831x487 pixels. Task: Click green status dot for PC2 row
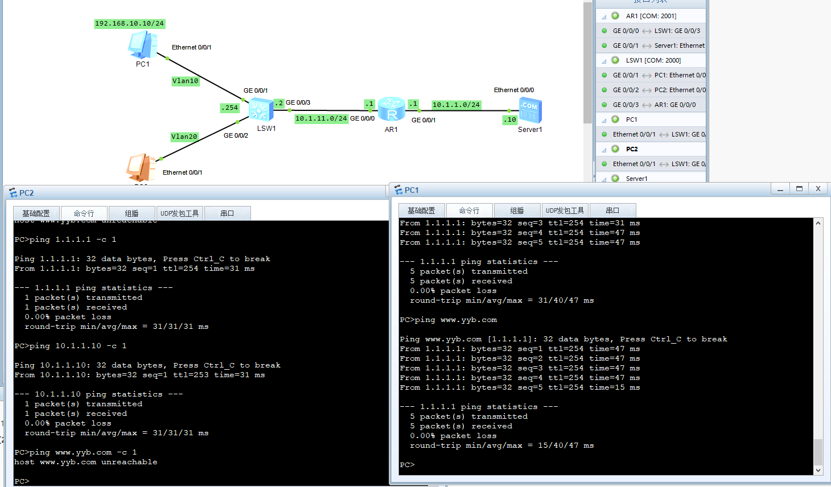[x=615, y=149]
